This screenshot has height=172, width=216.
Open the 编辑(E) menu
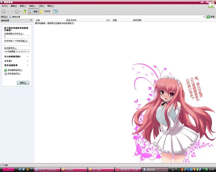(14, 6)
